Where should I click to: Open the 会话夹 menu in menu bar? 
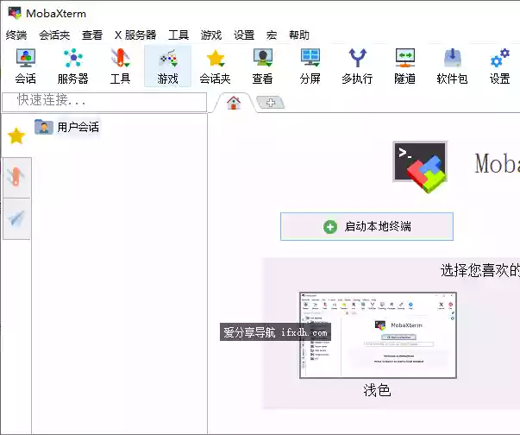[54, 35]
